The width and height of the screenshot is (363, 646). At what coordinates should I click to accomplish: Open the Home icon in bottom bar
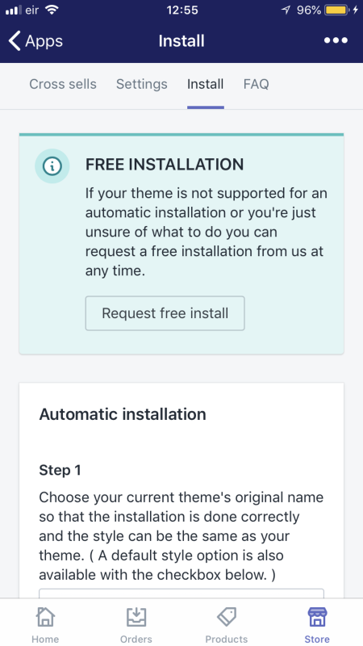pyautogui.click(x=45, y=617)
